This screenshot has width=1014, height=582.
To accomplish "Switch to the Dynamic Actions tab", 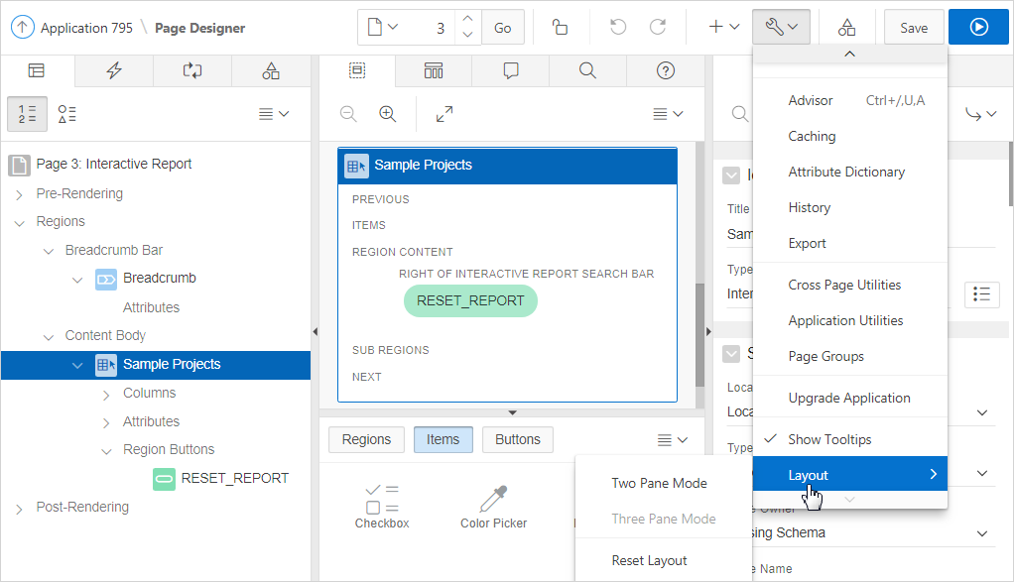I will (114, 70).
